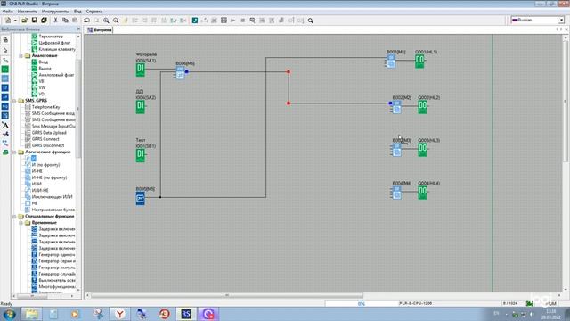Select the Q002(HL2) output block
The image size is (570, 321).
click(x=422, y=107)
